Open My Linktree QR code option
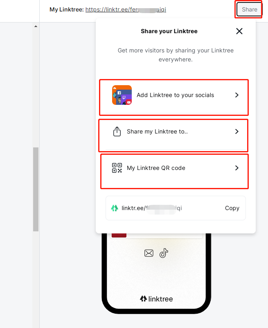The width and height of the screenshot is (268, 328). [156, 168]
